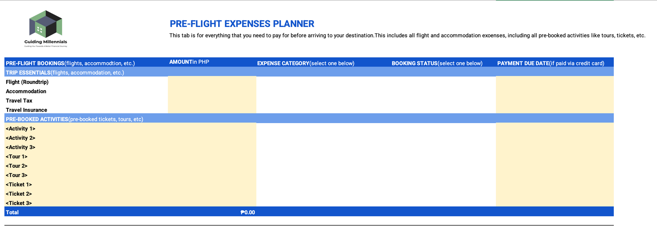The width and height of the screenshot is (657, 229).
Task: Click the Total amount ₱0.00 cell
Action: 212,212
